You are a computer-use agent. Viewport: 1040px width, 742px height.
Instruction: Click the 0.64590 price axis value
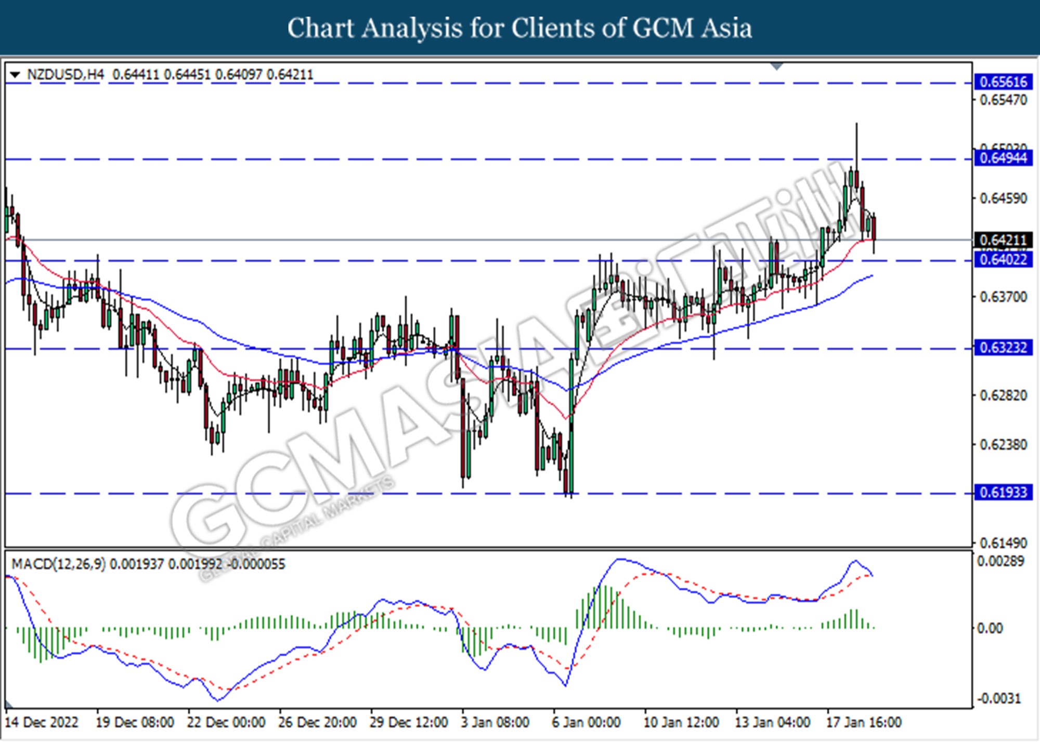tap(1004, 198)
